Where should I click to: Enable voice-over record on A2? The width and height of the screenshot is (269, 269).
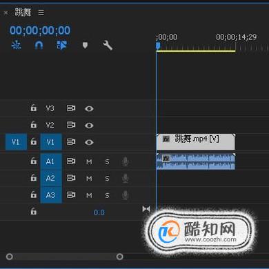(x=125, y=179)
